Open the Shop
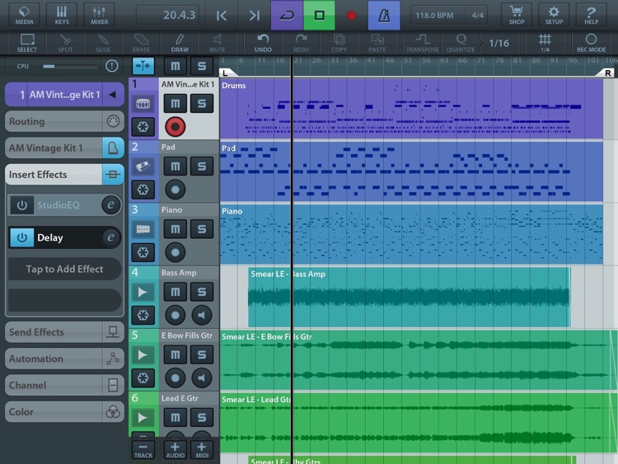The width and height of the screenshot is (618, 464). [x=517, y=15]
